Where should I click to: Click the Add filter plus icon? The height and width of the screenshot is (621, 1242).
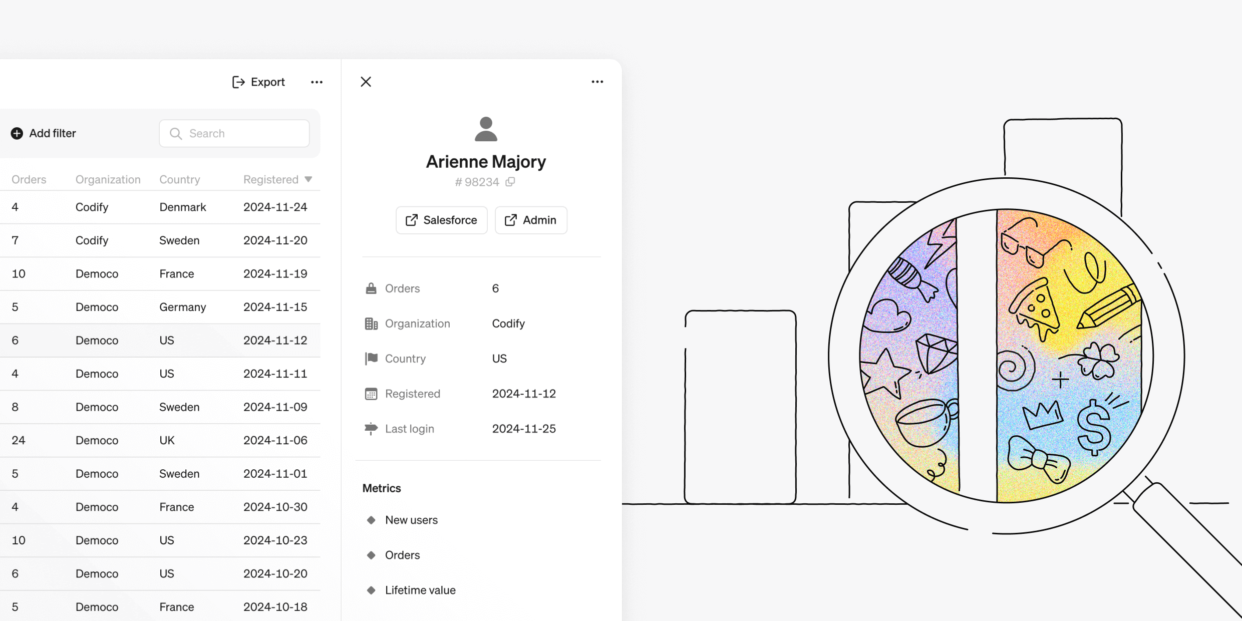click(17, 133)
